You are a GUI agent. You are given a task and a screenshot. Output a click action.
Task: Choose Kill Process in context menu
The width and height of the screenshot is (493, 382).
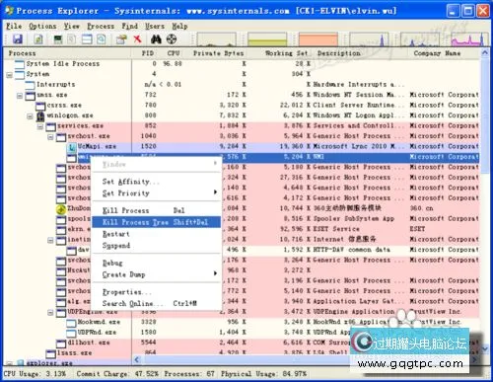click(157, 210)
